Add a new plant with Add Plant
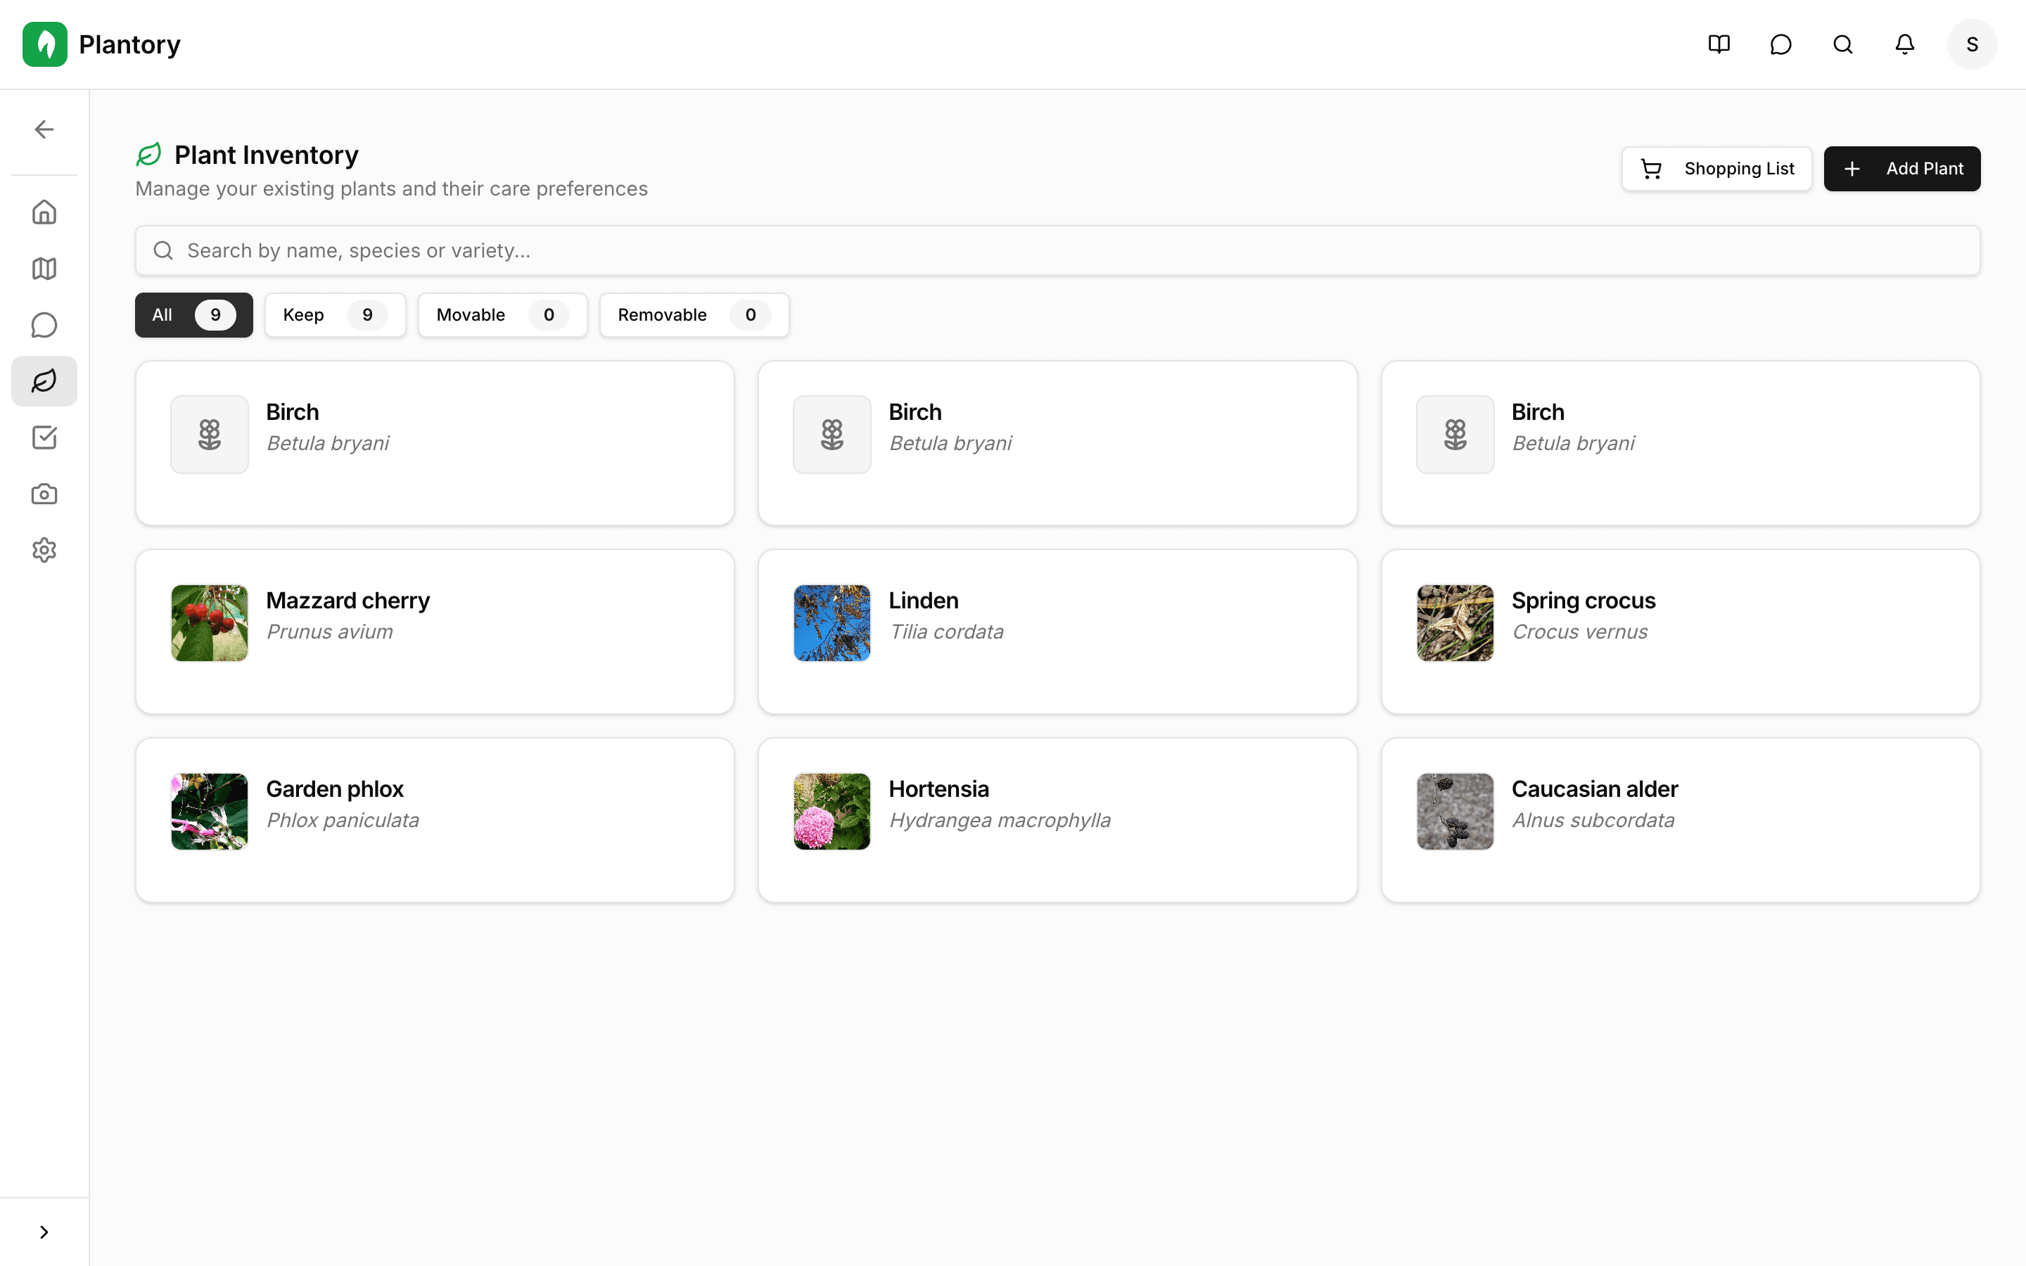Screen dimensions: 2026x1266 coord(1901,168)
